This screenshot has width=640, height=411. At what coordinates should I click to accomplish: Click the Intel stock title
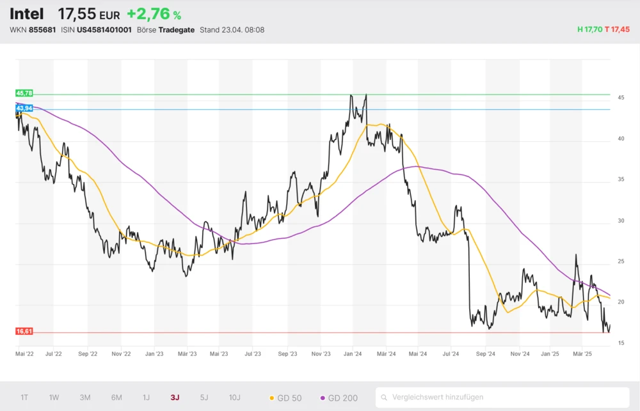click(27, 14)
